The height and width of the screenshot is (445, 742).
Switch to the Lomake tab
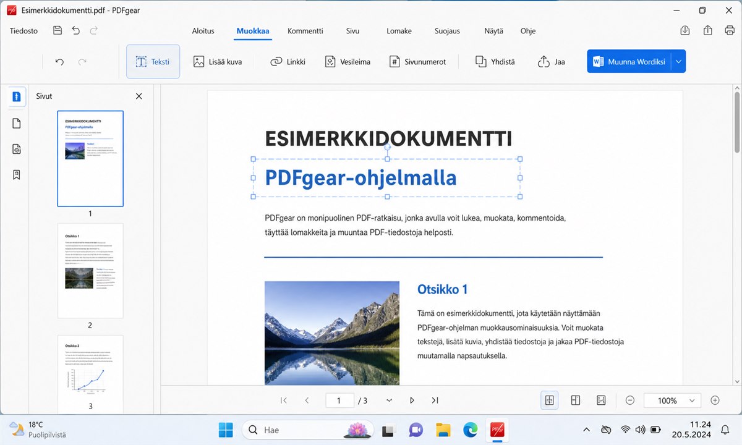click(x=399, y=31)
